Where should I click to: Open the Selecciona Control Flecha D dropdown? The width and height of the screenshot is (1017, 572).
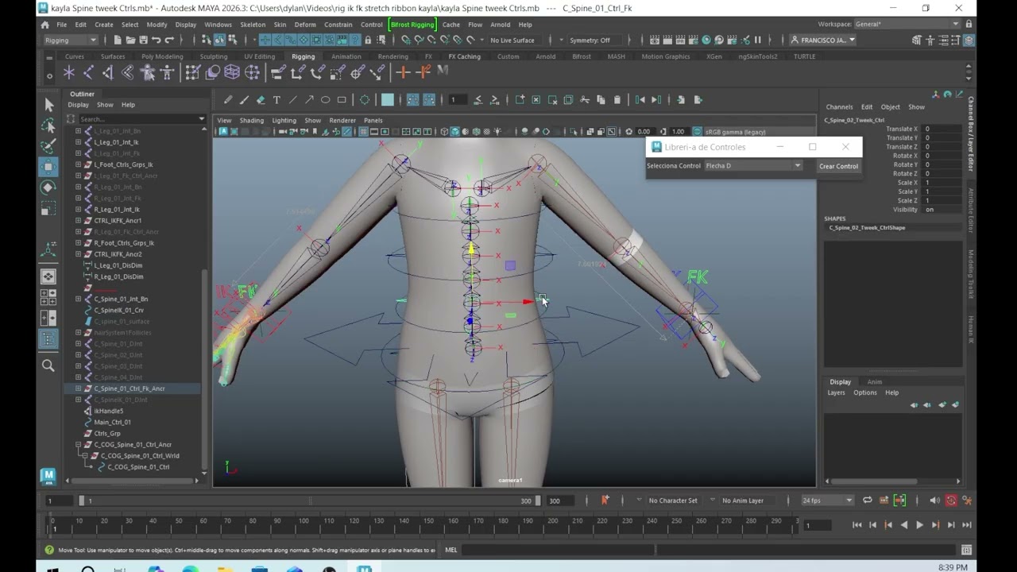click(753, 166)
